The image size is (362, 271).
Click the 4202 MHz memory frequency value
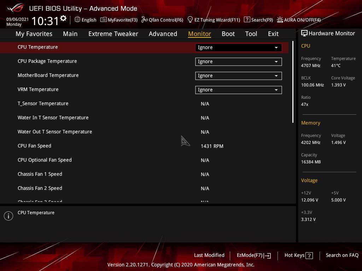coord(310,143)
